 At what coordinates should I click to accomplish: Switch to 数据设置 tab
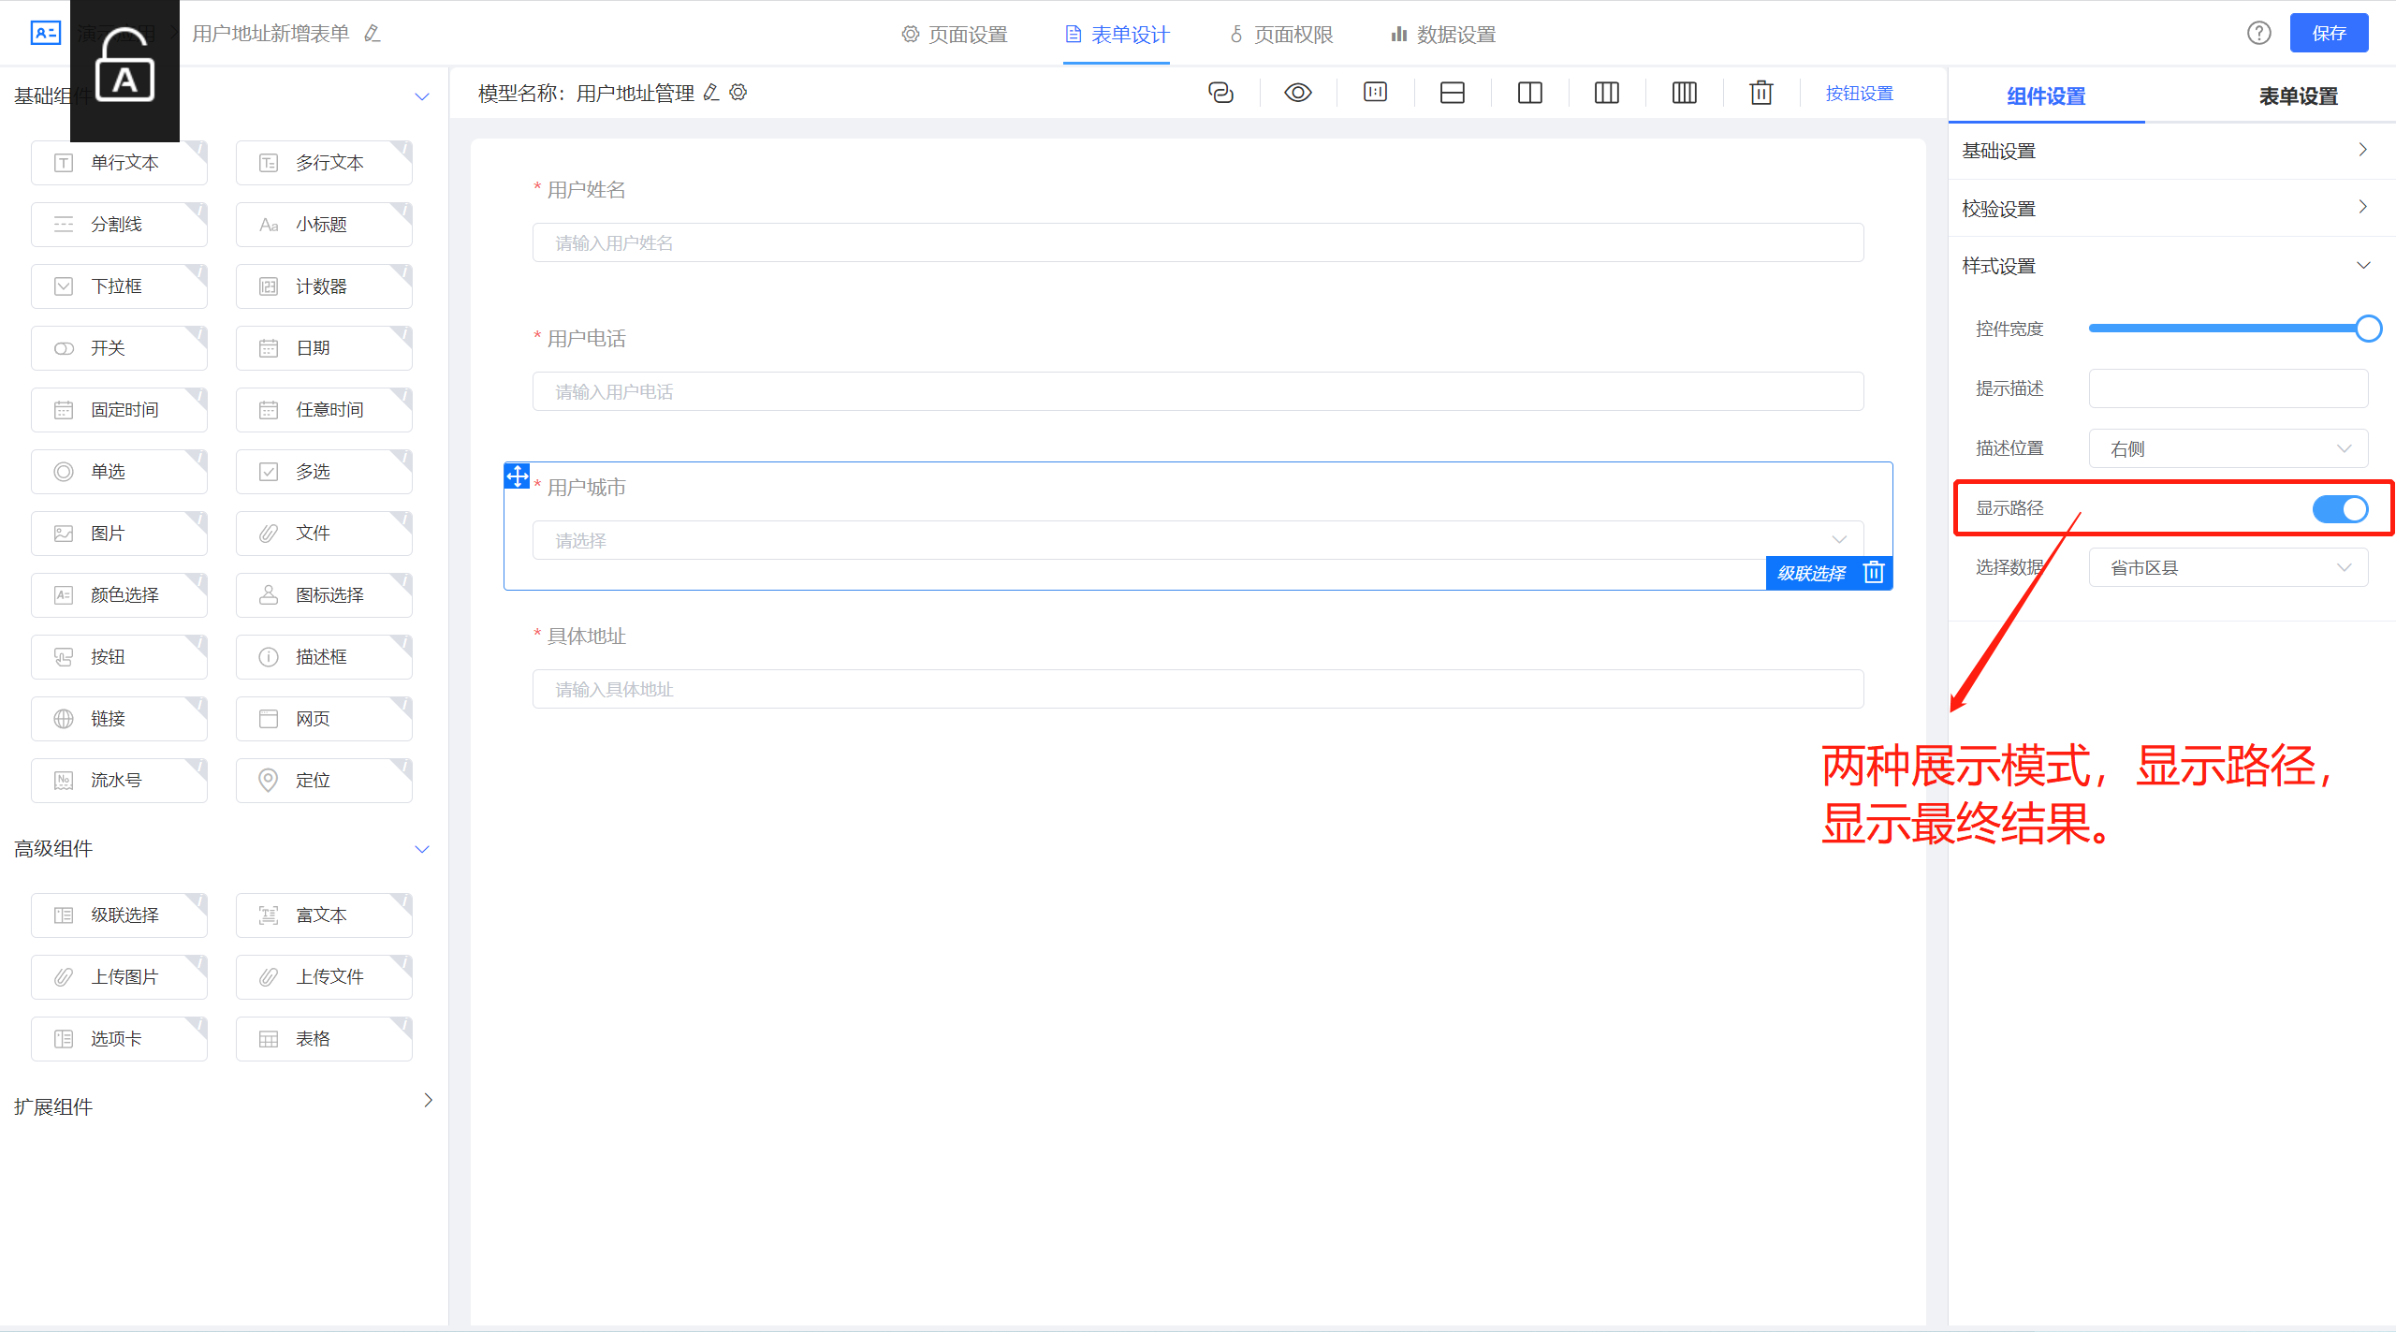[x=1443, y=35]
